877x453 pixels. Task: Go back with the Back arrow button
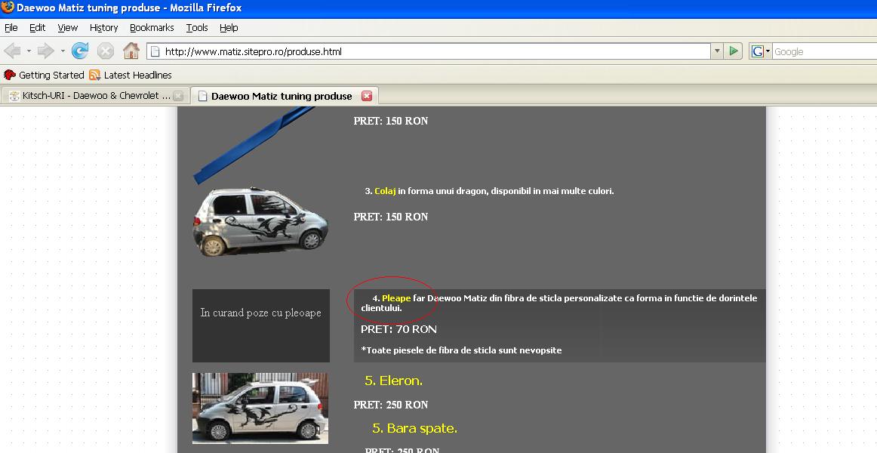[x=12, y=51]
